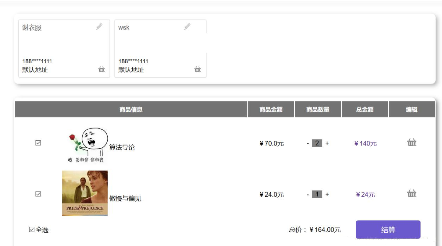
Task: Uncheck the 傲慢与偏见 item checkbox
Action: [x=38, y=194]
